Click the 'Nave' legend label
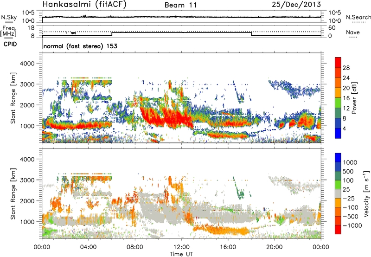371x257 pixels. [353, 32]
